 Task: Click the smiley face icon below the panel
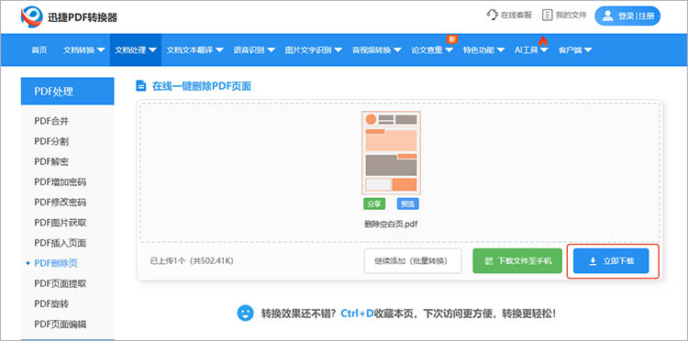click(x=245, y=313)
